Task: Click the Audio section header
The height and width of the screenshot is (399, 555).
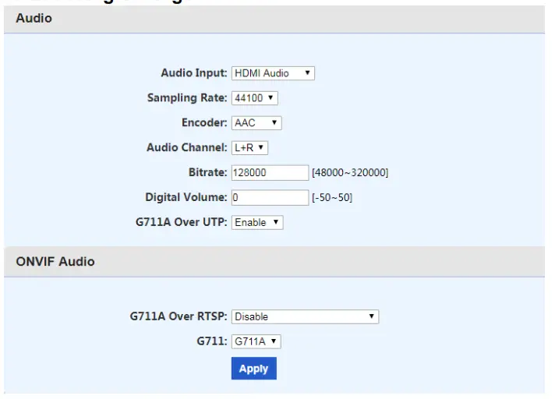Action: point(34,18)
